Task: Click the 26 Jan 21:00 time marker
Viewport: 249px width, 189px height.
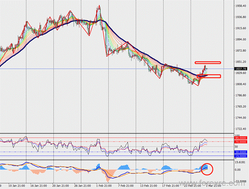Action: (x=82, y=186)
